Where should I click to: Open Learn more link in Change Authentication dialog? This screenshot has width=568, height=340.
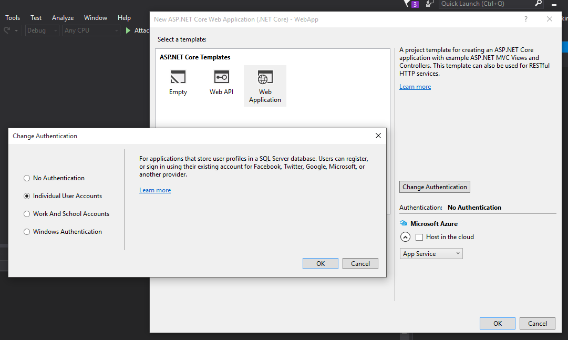[155, 190]
